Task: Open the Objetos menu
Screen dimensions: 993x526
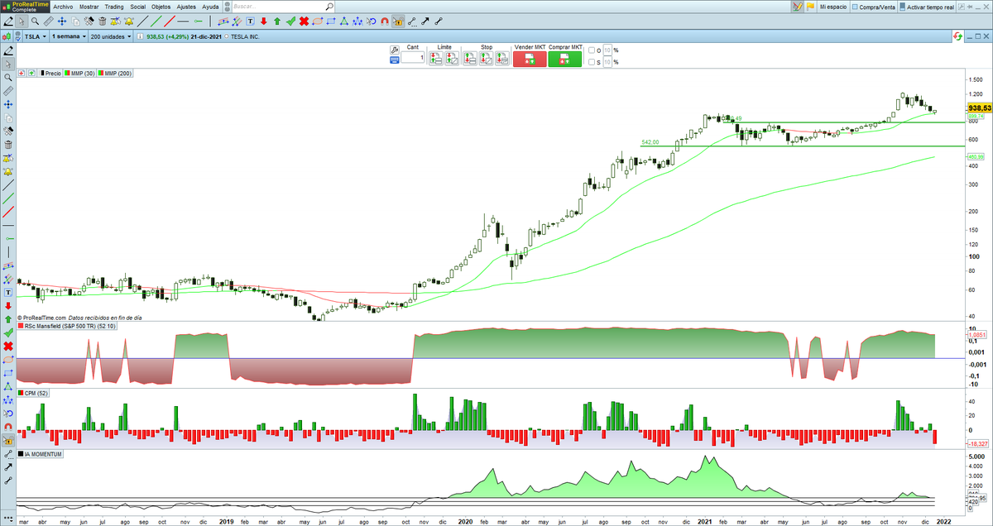Action: [x=161, y=6]
